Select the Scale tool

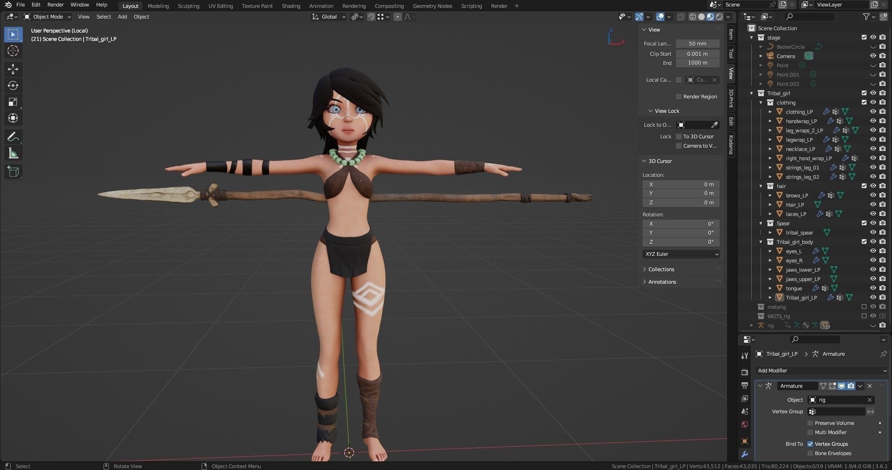(x=13, y=102)
